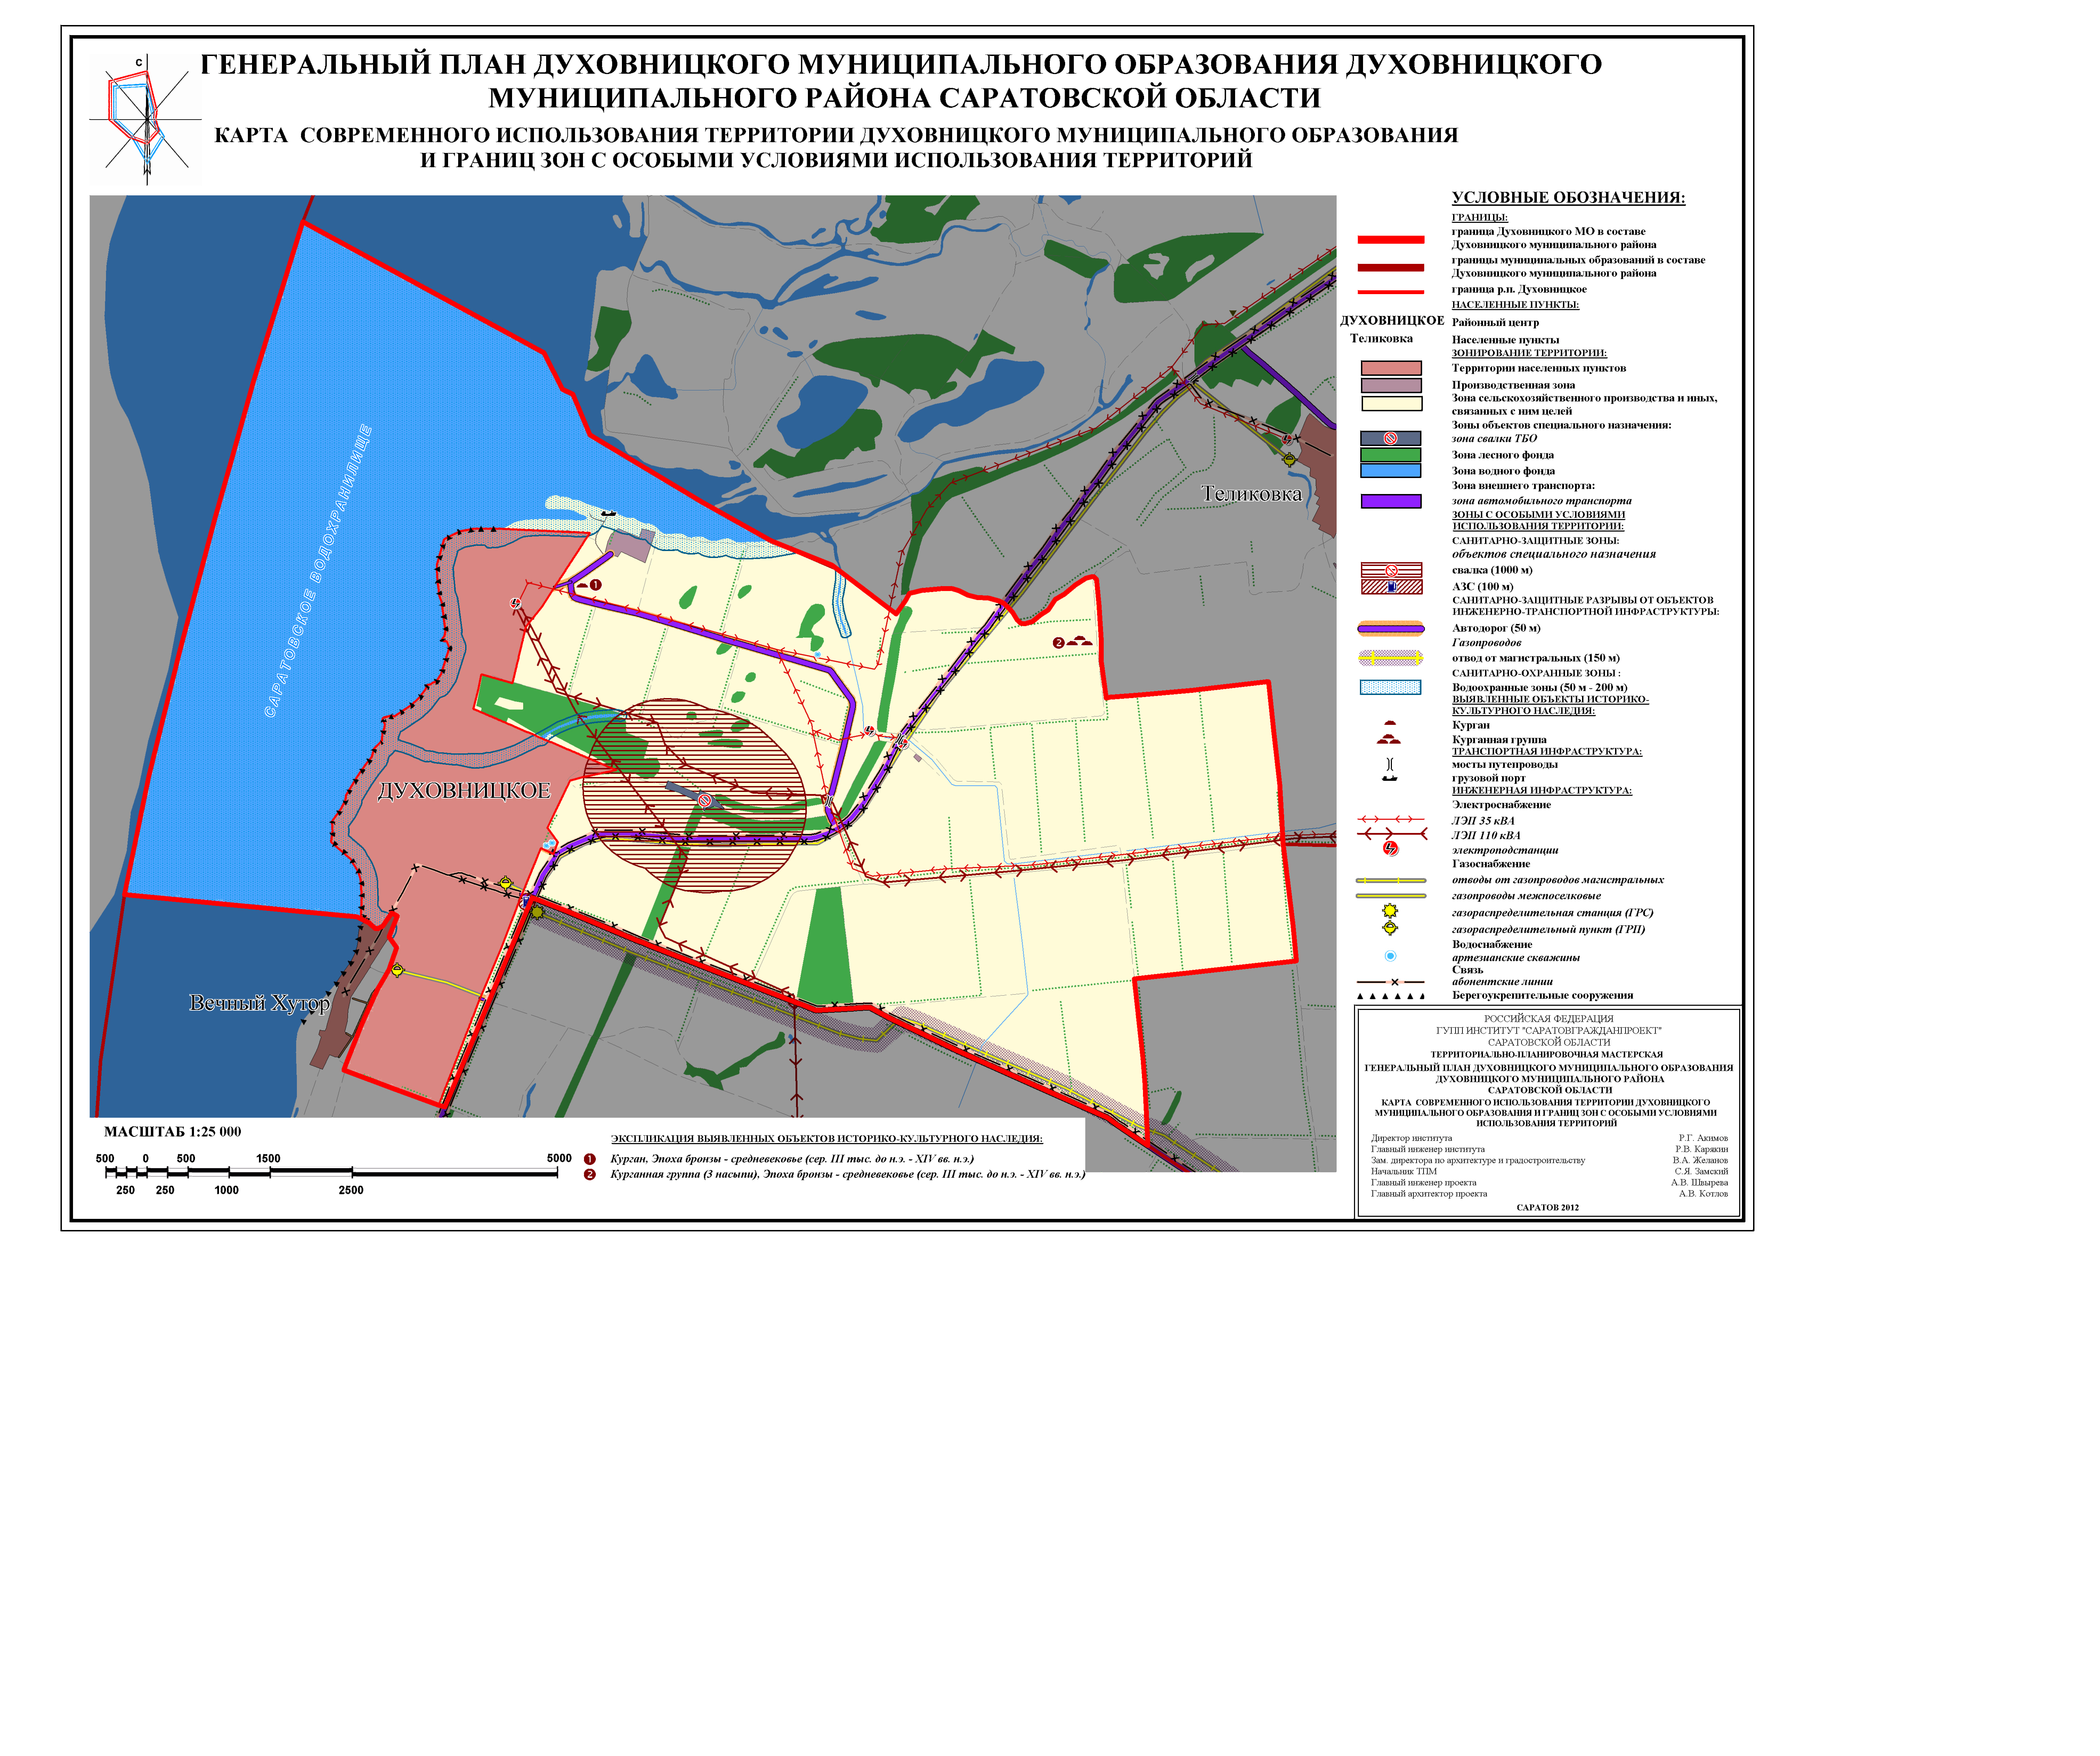Image resolution: width=2100 pixels, height=1756 pixels.
Task: Click the artesian well legend icon
Action: click(1390, 956)
